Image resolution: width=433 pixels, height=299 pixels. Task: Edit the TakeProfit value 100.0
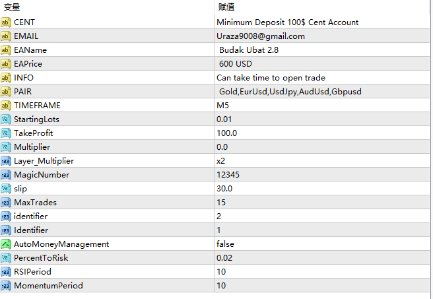tap(226, 133)
